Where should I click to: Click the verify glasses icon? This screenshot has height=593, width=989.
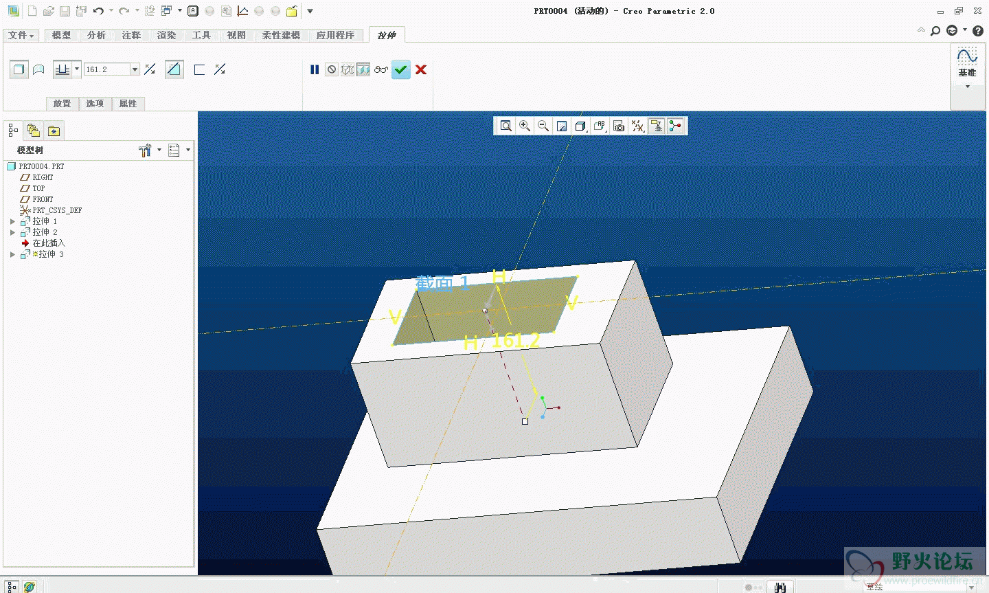click(381, 69)
